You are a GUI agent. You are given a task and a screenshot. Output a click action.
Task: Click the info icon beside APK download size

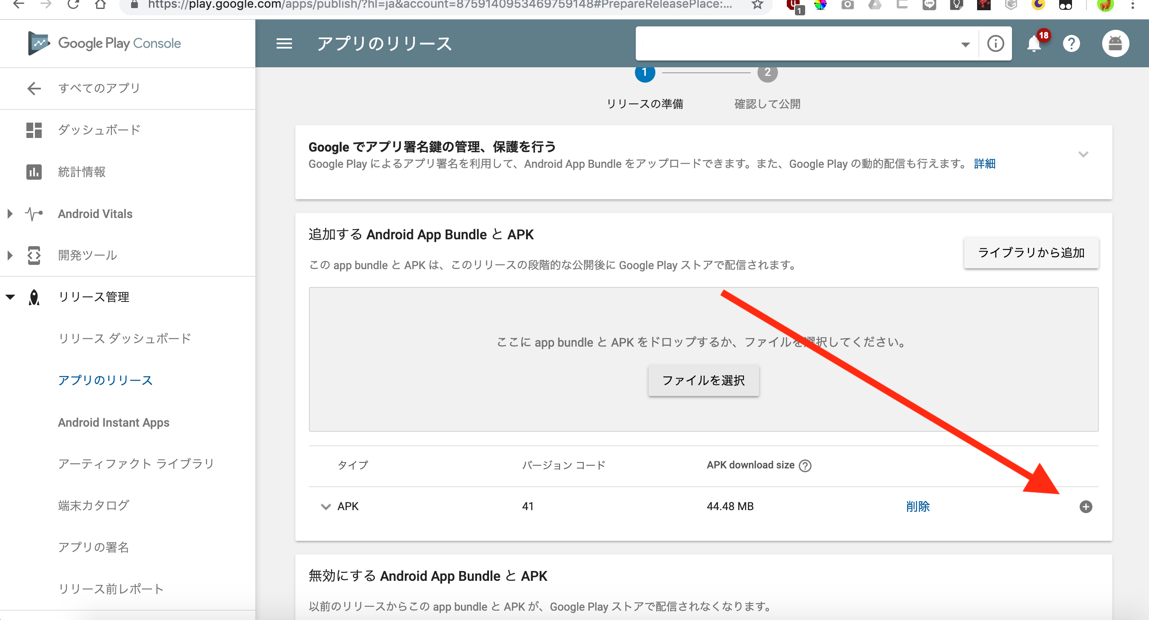[805, 465]
